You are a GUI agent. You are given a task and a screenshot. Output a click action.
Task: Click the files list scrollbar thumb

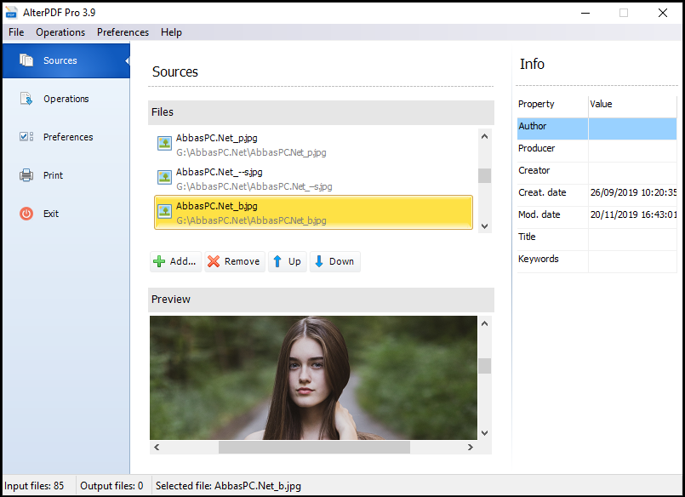coord(484,175)
